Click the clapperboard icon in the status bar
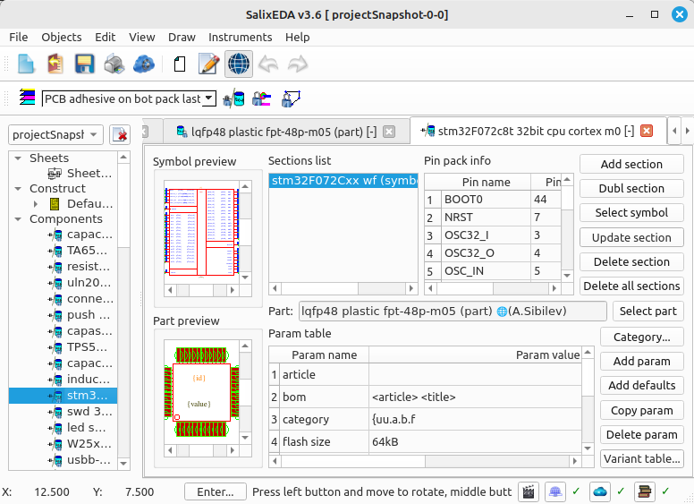 pyautogui.click(x=529, y=491)
